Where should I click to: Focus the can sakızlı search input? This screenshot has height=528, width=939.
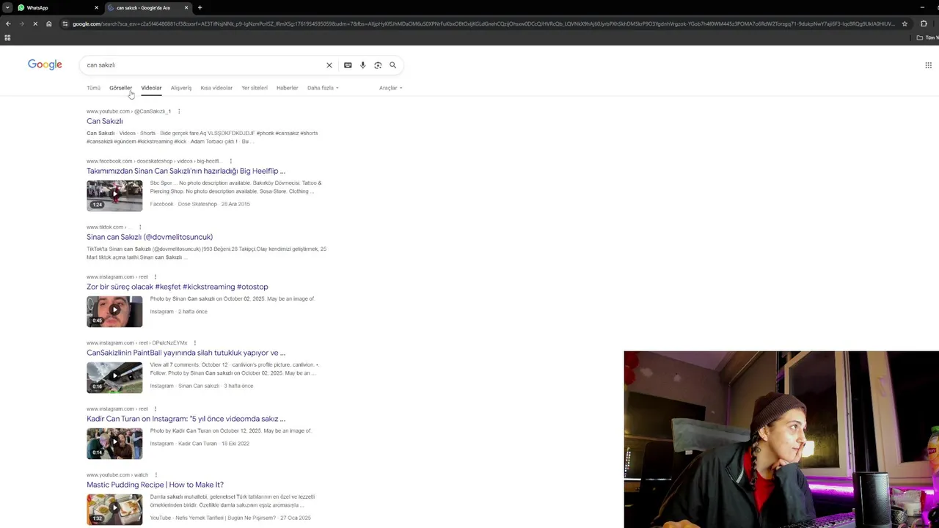[x=202, y=65]
